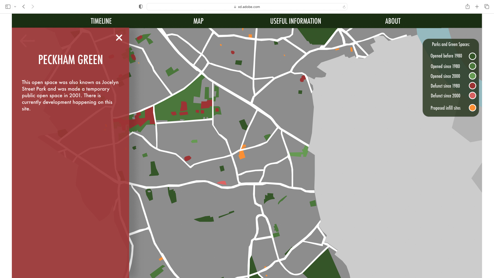Screen dimensions: 494x278
Task: Reload the page with refresh icon
Action: (x=344, y=7)
